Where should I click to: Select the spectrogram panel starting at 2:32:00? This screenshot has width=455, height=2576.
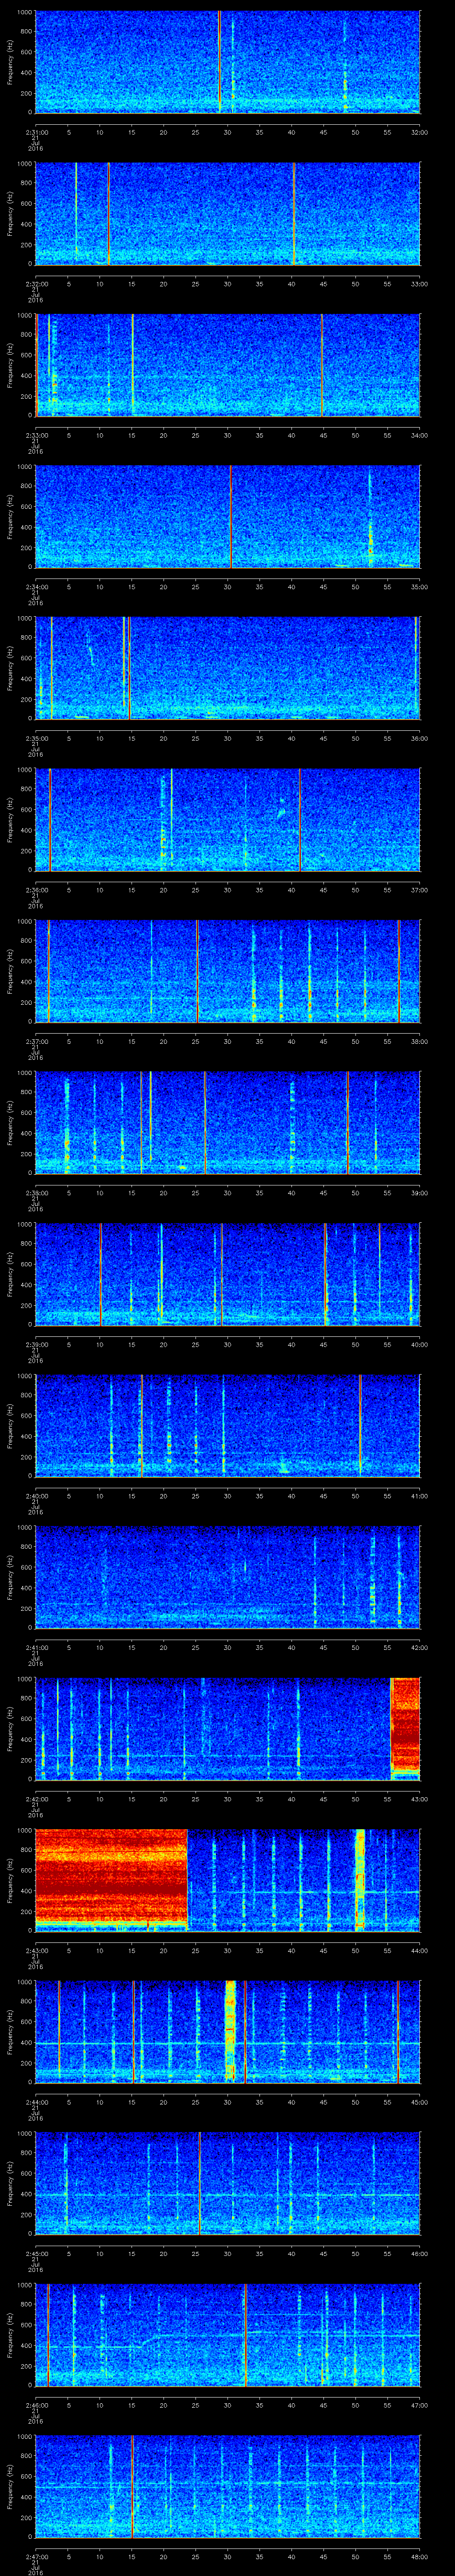click(227, 213)
